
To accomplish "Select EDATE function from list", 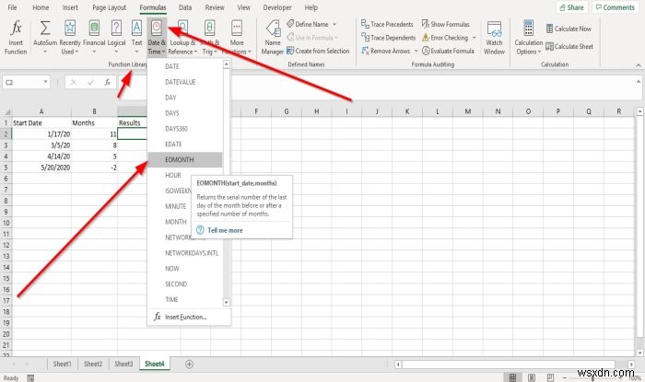I will tap(185, 145).
